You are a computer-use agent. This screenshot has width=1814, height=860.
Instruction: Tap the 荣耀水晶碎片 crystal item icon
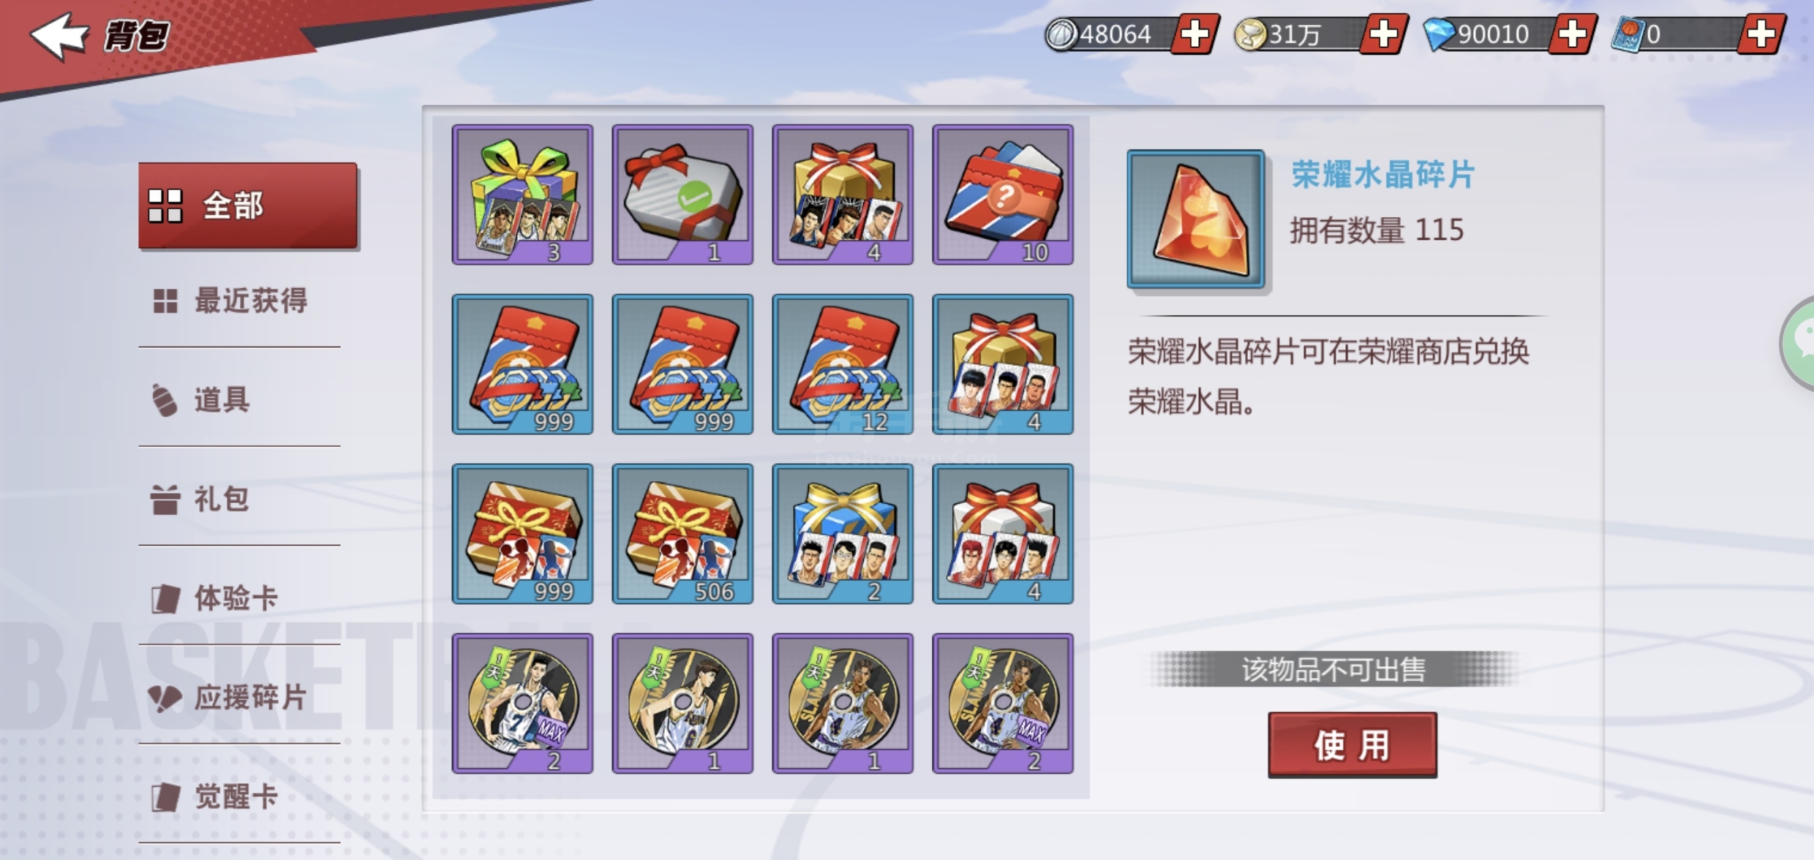[x=1196, y=219]
